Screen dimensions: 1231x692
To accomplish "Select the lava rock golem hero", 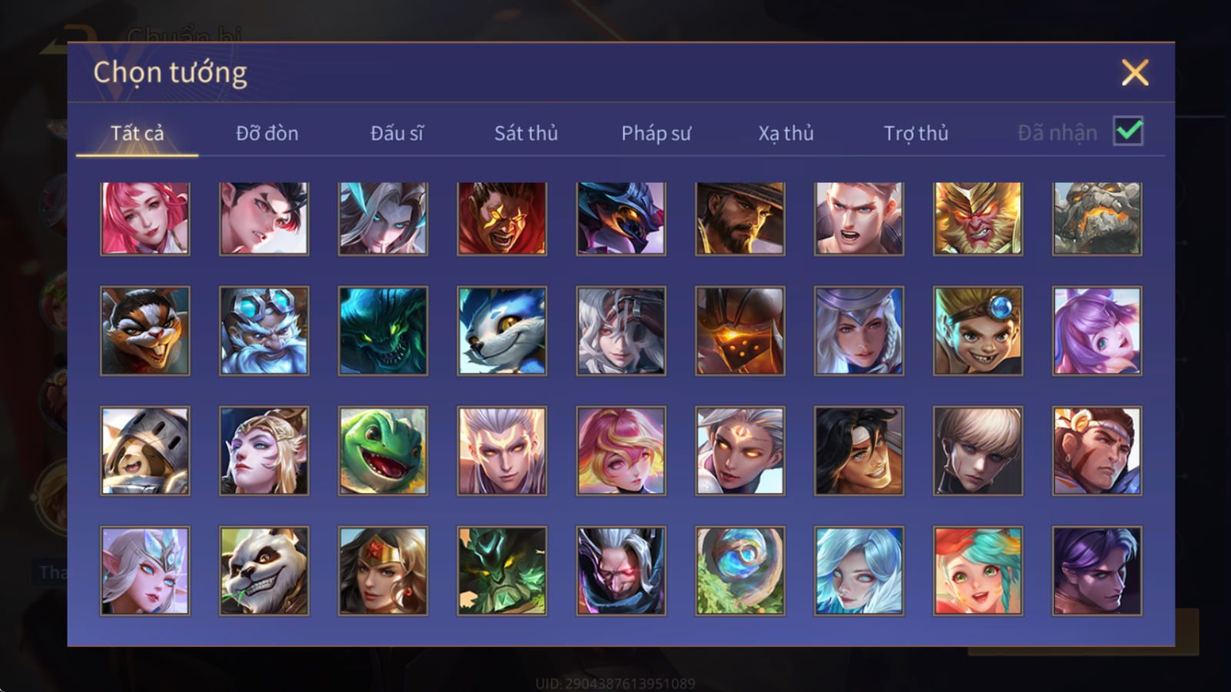I will (1097, 218).
